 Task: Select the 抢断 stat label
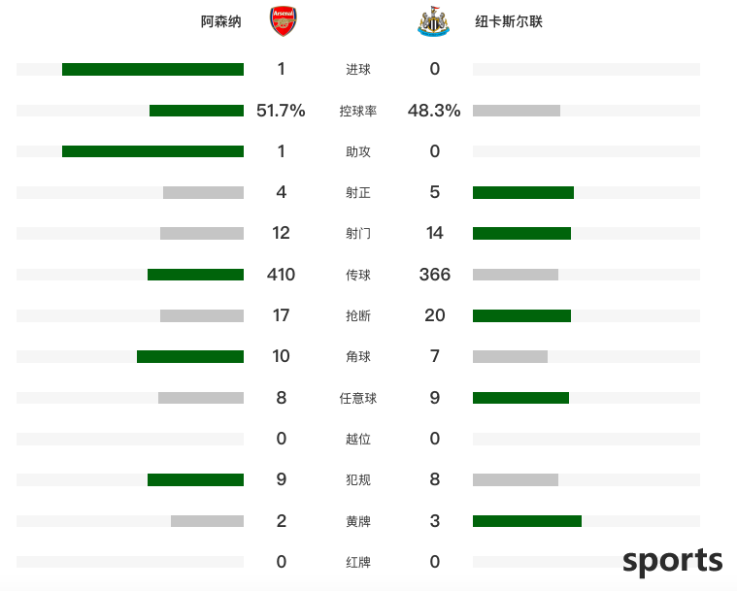coord(358,315)
